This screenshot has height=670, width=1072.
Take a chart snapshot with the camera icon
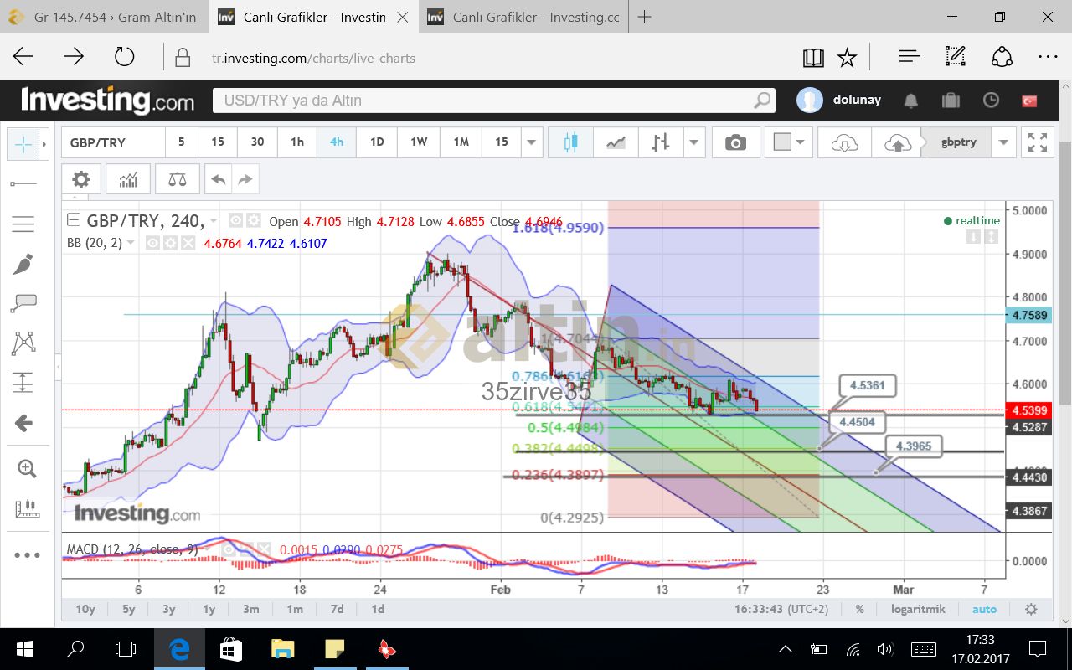coord(735,143)
